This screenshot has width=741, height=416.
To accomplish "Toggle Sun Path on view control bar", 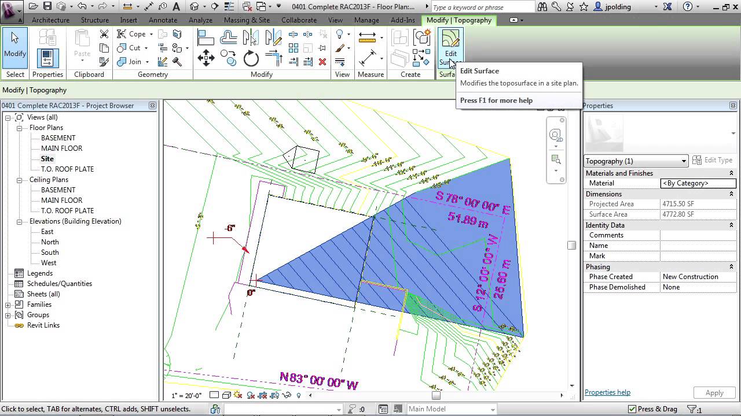I will (238, 396).
